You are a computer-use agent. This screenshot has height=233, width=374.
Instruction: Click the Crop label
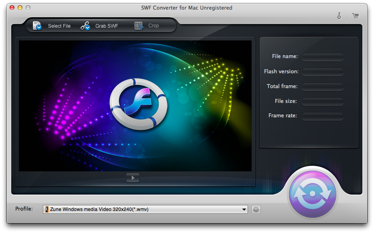pos(154,26)
